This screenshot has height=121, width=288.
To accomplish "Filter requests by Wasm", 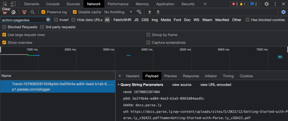I will [x=207, y=20].
